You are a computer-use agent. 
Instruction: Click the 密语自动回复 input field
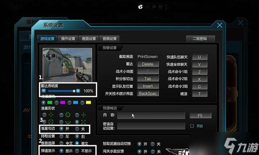[151, 126]
